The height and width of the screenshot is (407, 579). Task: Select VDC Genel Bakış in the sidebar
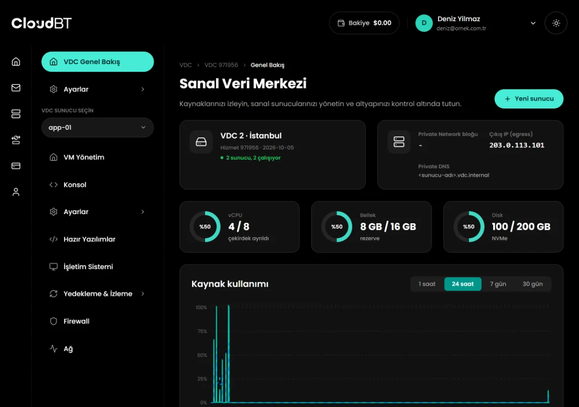pos(98,62)
